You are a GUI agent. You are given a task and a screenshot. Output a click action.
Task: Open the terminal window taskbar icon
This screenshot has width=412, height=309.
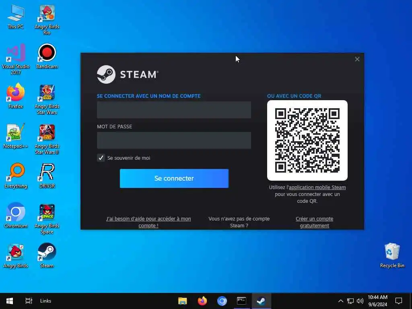pyautogui.click(x=241, y=301)
